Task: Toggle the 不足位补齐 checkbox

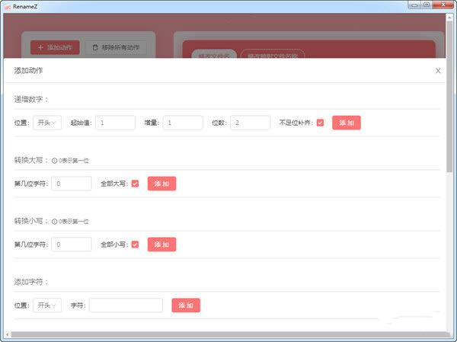Action: coord(320,123)
